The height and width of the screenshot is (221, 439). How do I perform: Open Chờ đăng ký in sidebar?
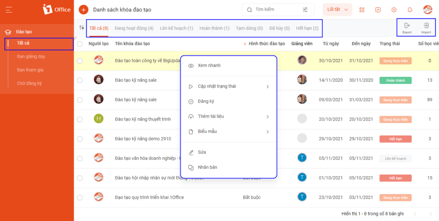coord(30,83)
